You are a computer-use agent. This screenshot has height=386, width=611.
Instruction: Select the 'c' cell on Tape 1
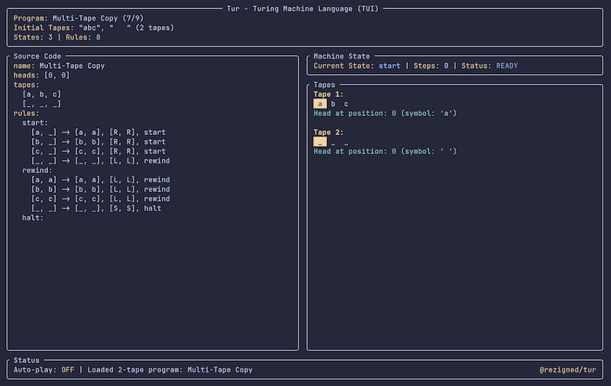pyautogui.click(x=346, y=104)
